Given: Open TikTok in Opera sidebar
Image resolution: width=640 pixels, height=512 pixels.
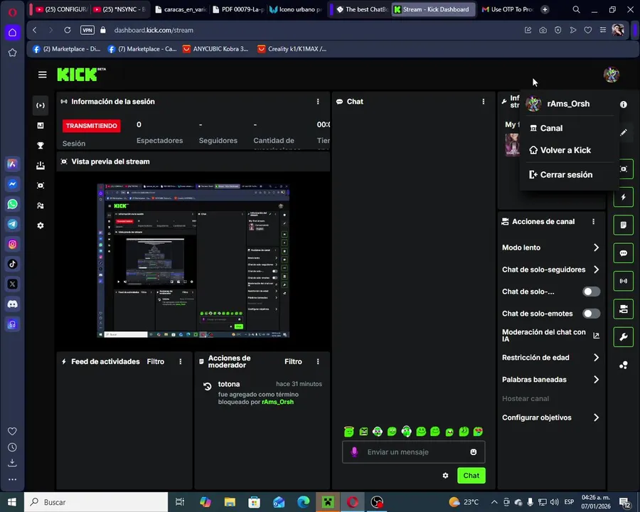Looking at the screenshot, I should point(12,264).
